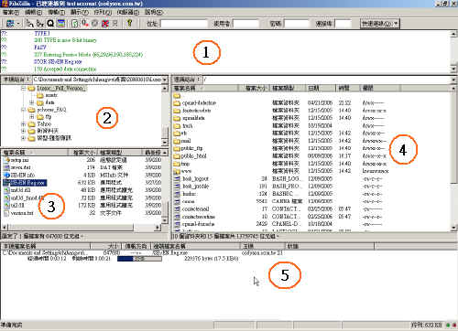Screen dimensions: 458x331
Task: Open the Site Manager toolbar icon
Action: (x=10, y=24)
